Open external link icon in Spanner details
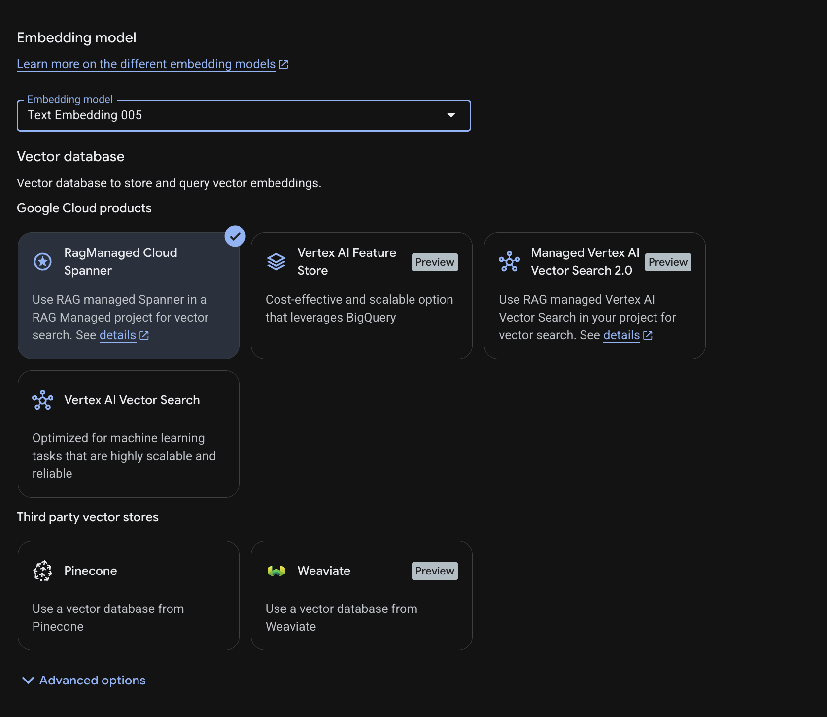 click(x=144, y=335)
